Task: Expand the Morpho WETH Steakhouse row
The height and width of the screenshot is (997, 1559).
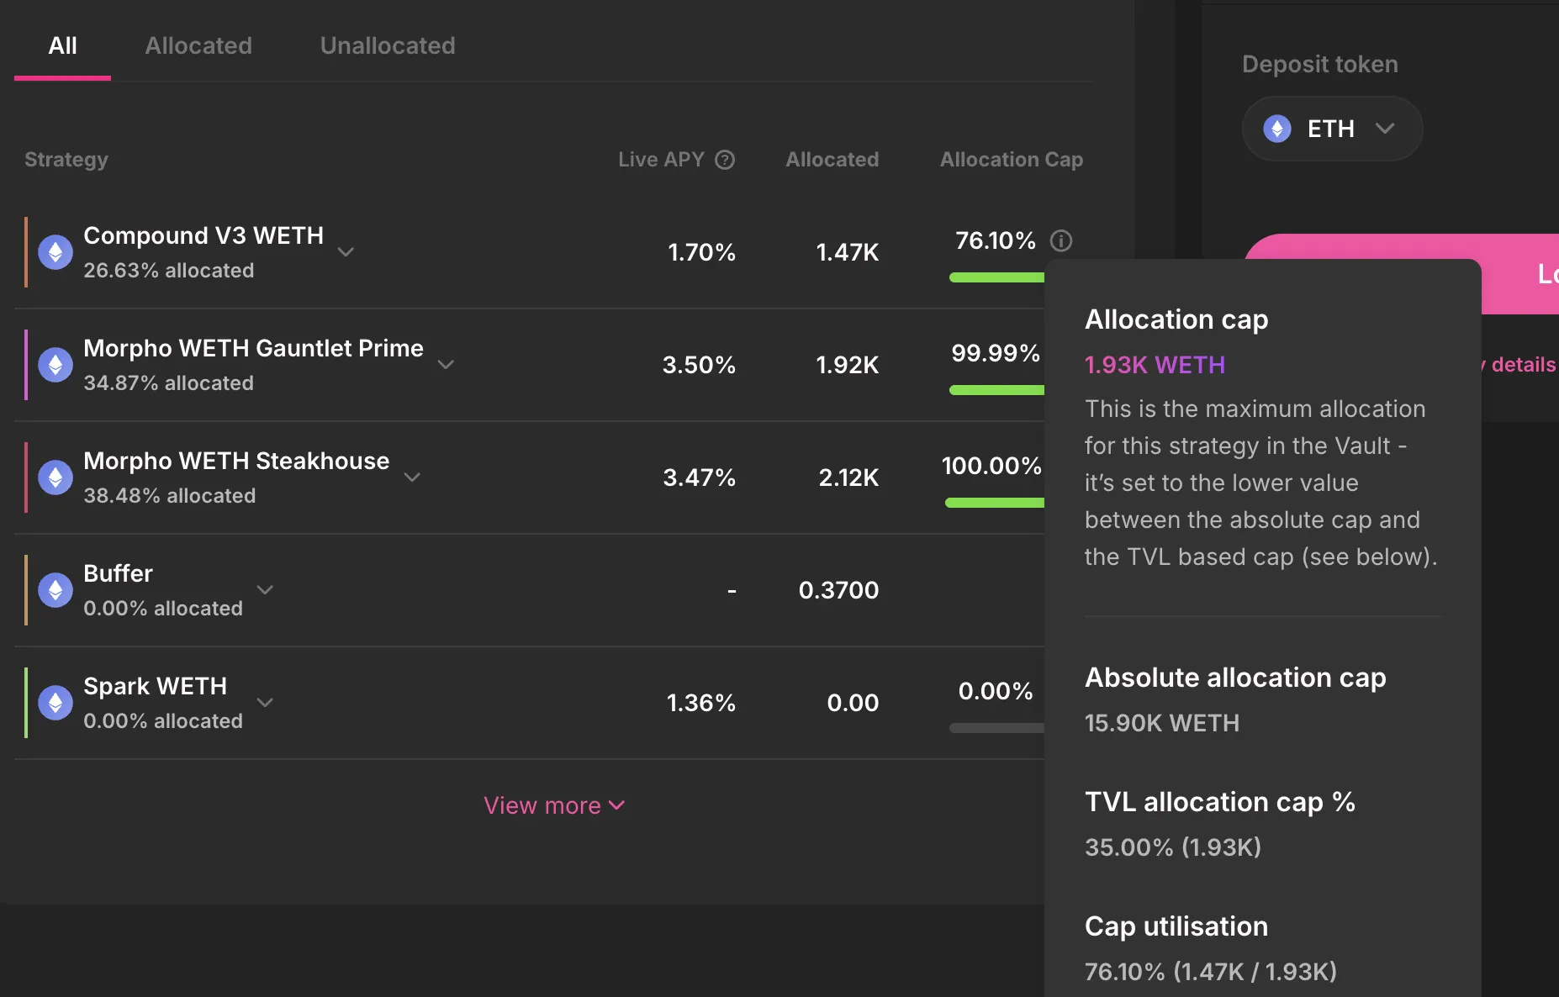Action: (x=412, y=477)
